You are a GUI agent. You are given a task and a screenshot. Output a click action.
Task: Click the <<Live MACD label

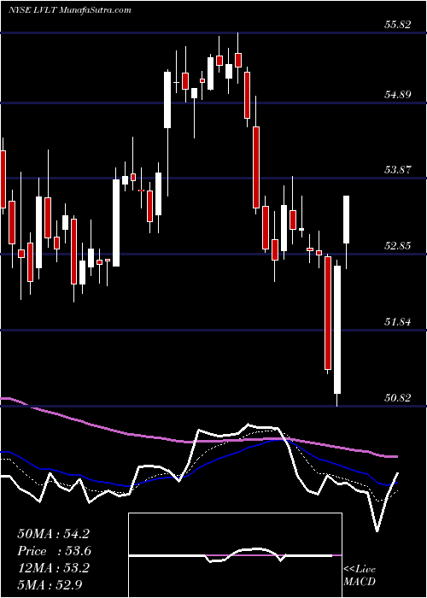[x=360, y=575]
